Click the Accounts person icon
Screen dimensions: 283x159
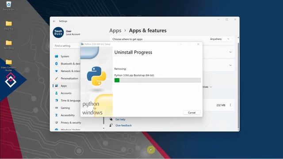(57, 93)
